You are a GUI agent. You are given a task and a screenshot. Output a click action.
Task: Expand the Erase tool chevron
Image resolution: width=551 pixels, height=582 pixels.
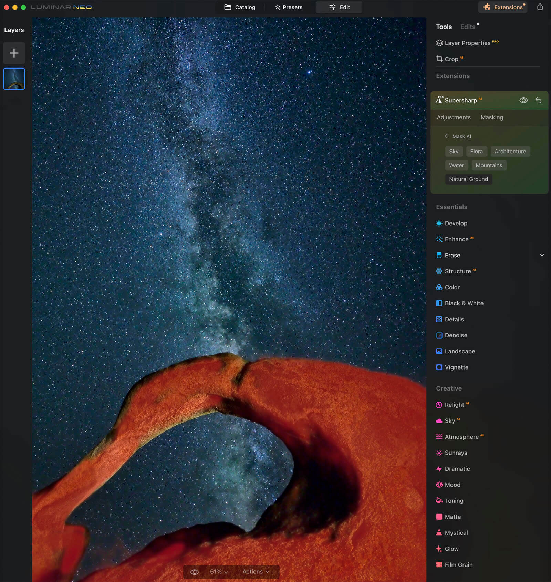[x=542, y=255]
